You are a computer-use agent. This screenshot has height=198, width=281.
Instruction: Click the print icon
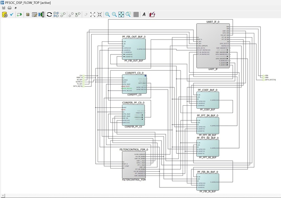pos(9,8)
